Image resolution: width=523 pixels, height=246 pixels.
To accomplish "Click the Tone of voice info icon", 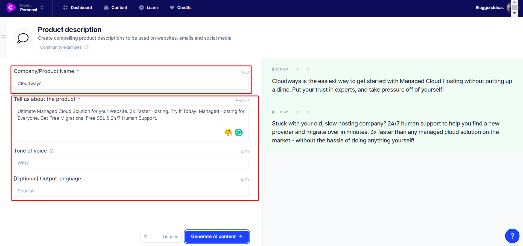I will (51, 151).
